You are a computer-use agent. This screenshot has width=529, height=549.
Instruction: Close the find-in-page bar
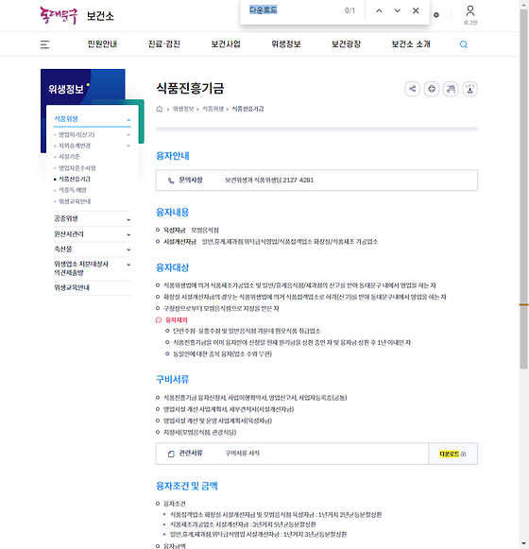coord(416,10)
